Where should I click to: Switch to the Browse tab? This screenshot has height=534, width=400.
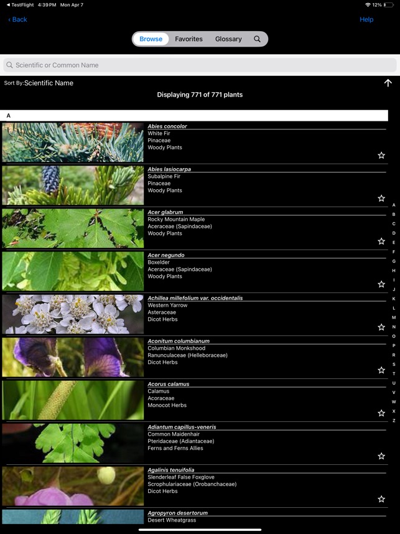151,39
